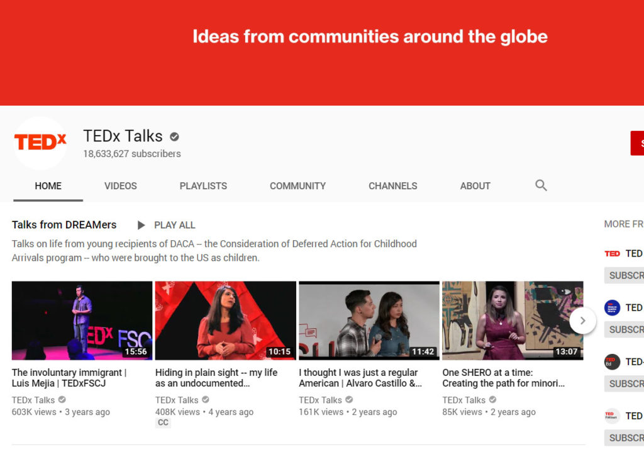Viewport: 644px width, 452px height.
Task: Click the TEDx channel avatar logo
Action: pyautogui.click(x=40, y=143)
